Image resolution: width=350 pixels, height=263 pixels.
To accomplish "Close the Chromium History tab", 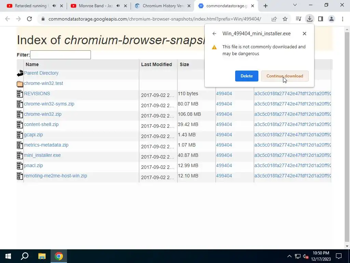I will click(189, 6).
